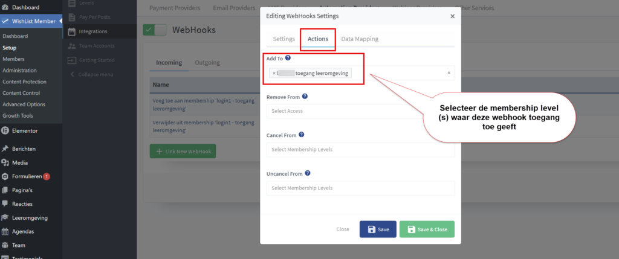Click the green Save & Close button
This screenshot has height=259, width=619.
pos(427,229)
